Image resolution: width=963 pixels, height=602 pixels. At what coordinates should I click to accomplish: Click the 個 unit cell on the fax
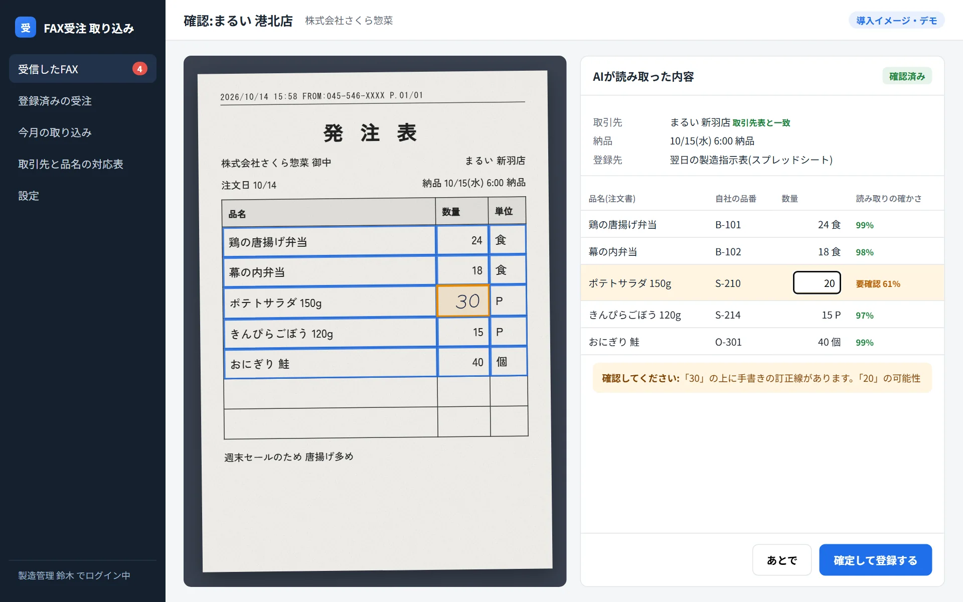(509, 362)
